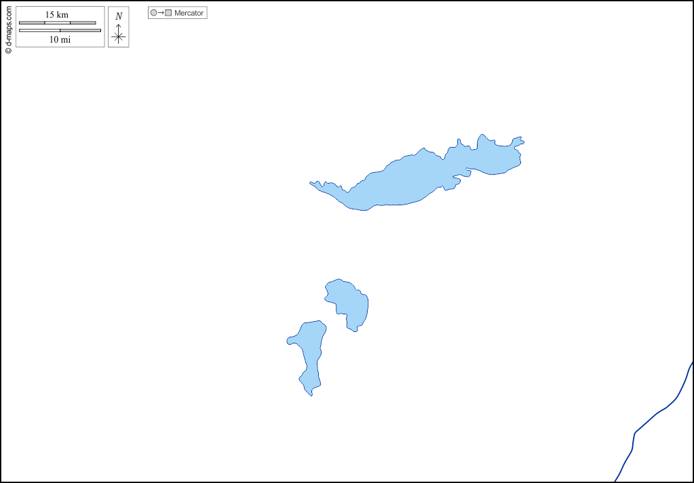This screenshot has height=483, width=694.
Task: Select the southernmost lake
Action: click(310, 349)
